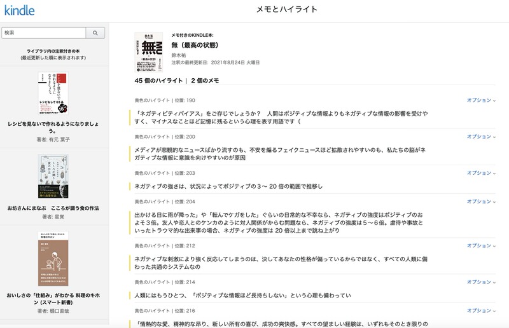509x328 pixels.
Task: Click label 黄色のハイライト | 位置: 204
Action: coord(165,202)
